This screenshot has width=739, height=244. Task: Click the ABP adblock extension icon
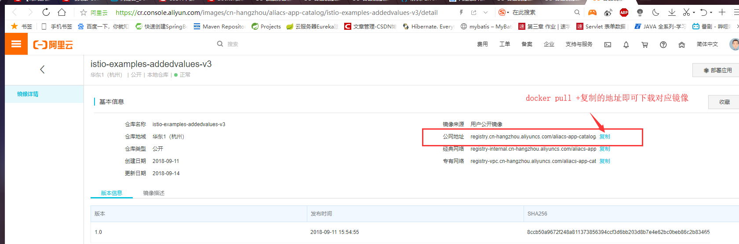[x=624, y=12]
